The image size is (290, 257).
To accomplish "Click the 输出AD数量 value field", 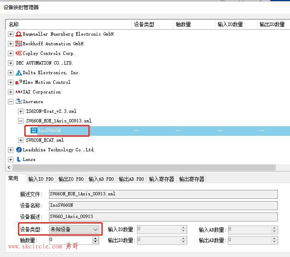I will [250, 240].
